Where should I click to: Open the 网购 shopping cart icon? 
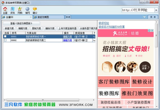click(20, 10)
